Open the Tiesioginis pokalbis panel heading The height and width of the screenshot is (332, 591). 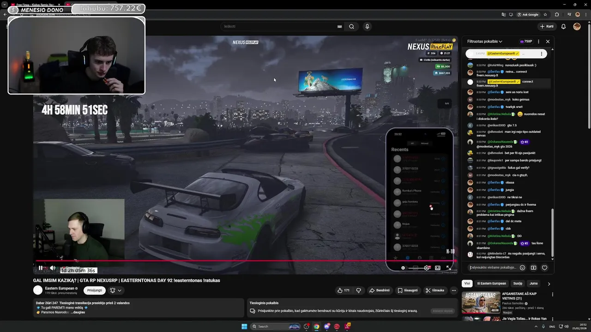pyautogui.click(x=264, y=303)
